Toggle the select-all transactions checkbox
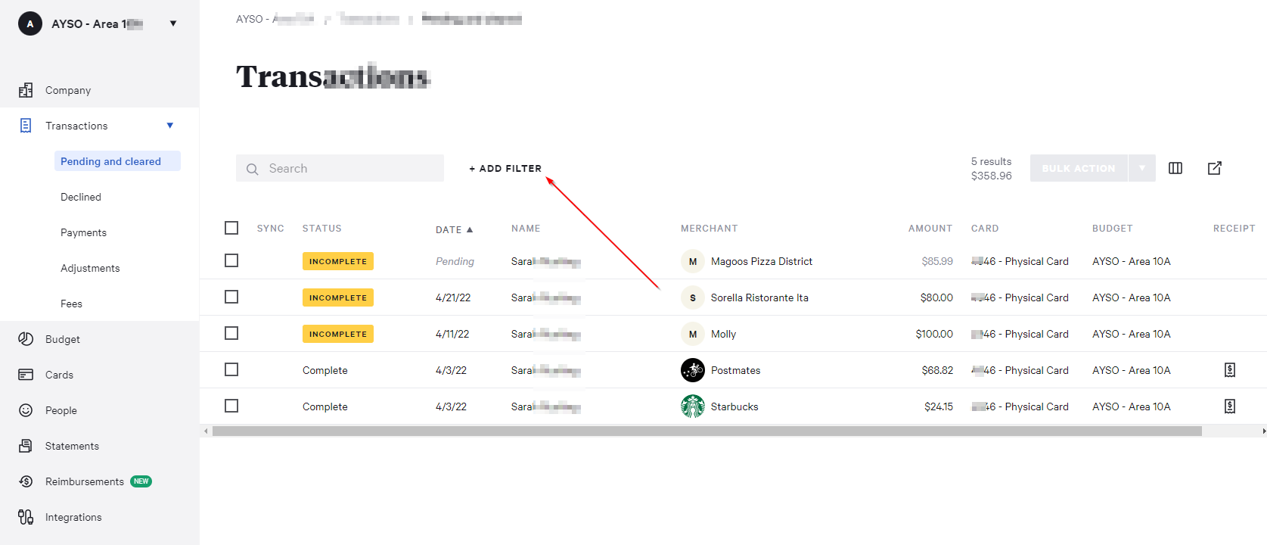This screenshot has width=1267, height=545. [x=231, y=228]
